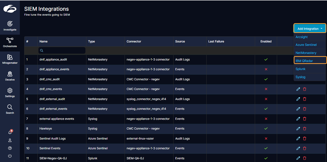The width and height of the screenshot is (327, 162).
Task: Open the Orchestrate sidebar section
Action: 10,43
